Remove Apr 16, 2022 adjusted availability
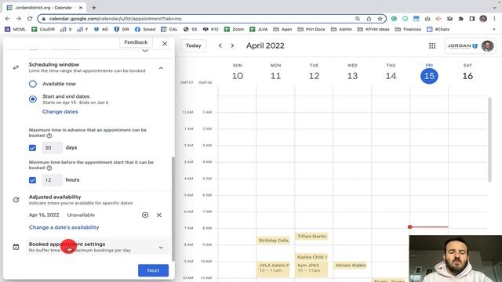The image size is (502, 282). [x=158, y=215]
